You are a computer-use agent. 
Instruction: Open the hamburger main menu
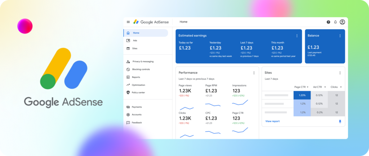128,22
